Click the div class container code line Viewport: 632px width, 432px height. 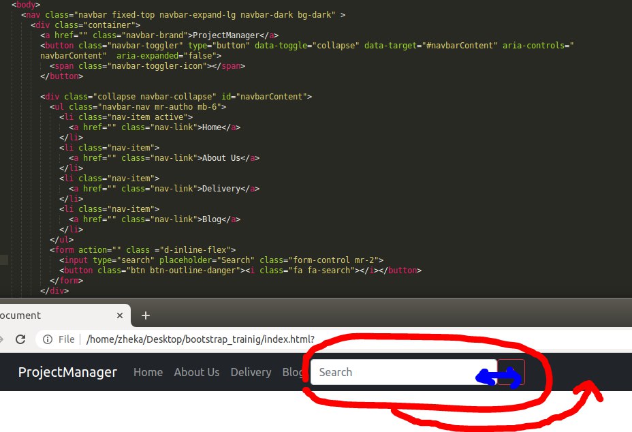tap(85, 25)
